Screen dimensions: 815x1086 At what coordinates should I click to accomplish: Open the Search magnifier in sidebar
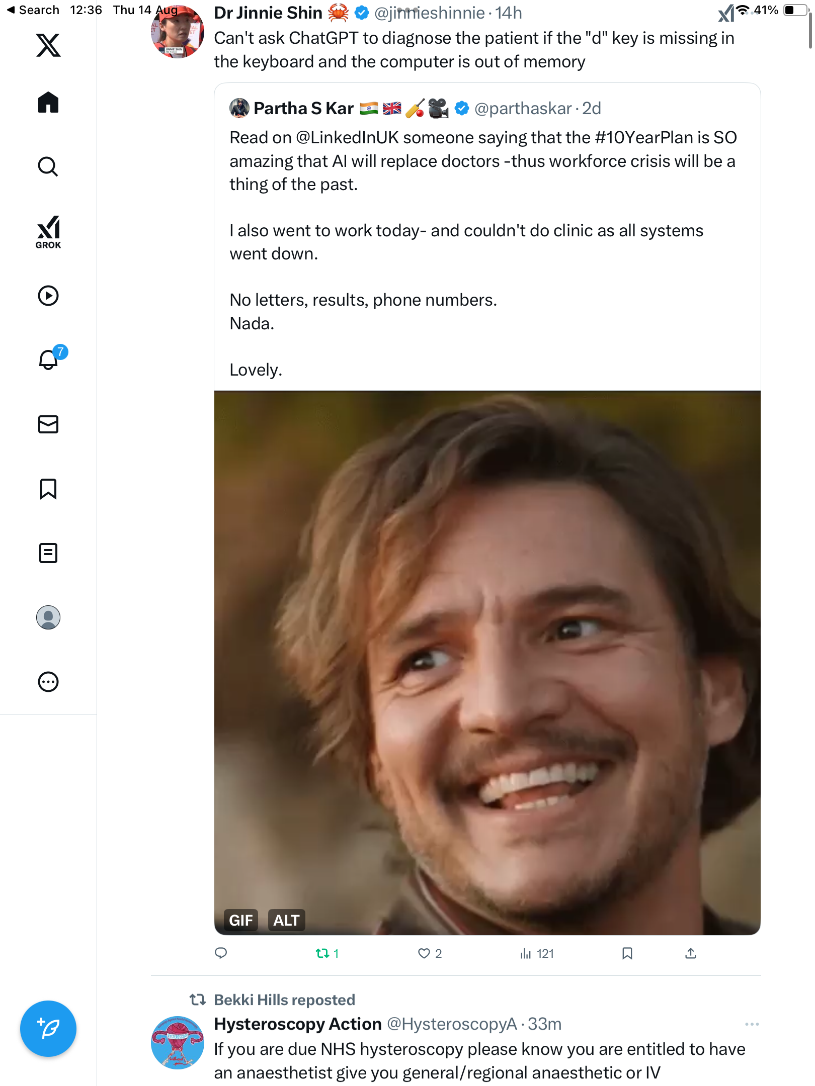(48, 166)
